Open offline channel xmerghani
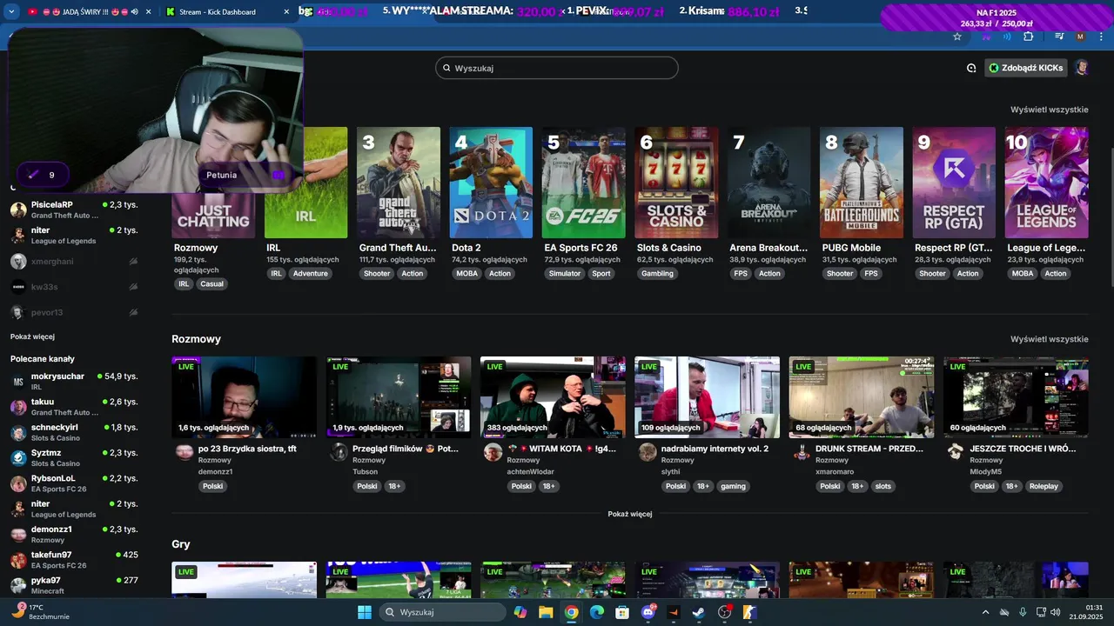Screen dimensions: 1114x626 point(74,261)
